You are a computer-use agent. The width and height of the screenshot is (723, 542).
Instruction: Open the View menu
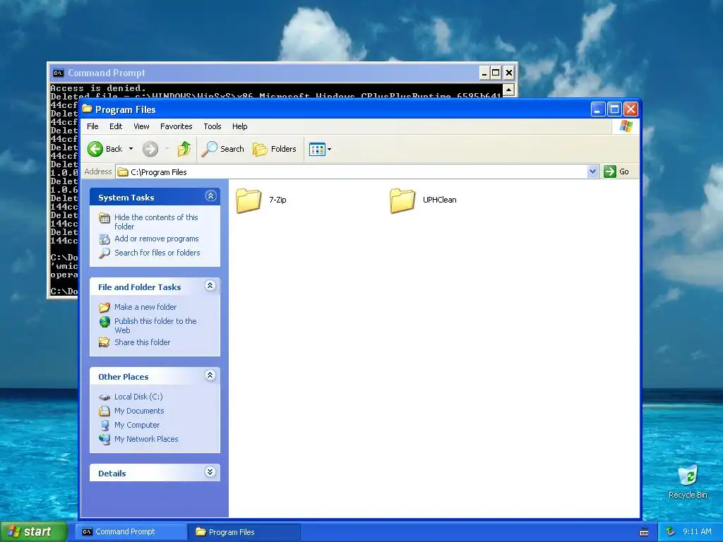[141, 126]
